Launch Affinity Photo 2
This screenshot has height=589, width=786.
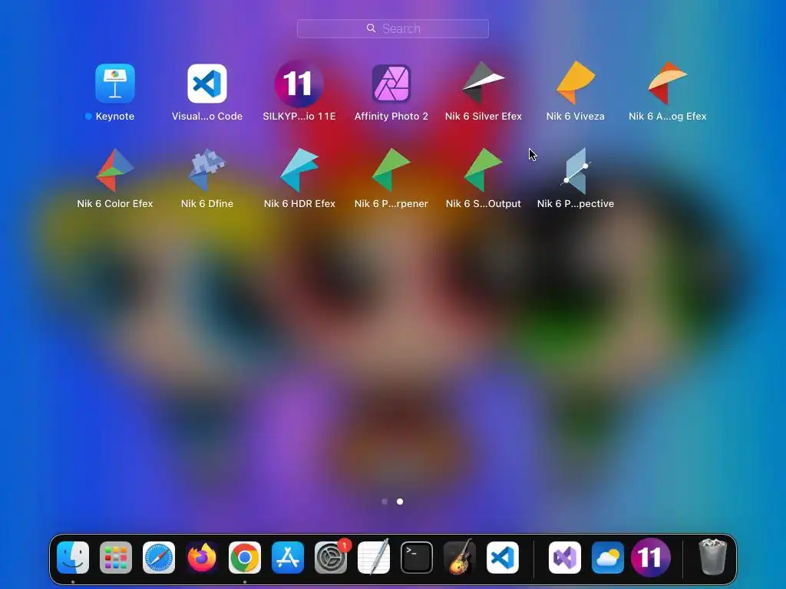(x=391, y=83)
